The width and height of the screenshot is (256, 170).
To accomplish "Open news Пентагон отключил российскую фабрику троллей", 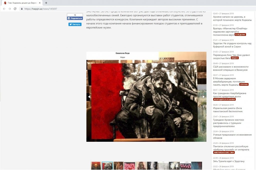I will coord(231,148).
